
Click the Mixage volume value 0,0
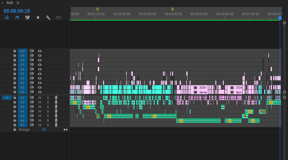click(x=44, y=129)
